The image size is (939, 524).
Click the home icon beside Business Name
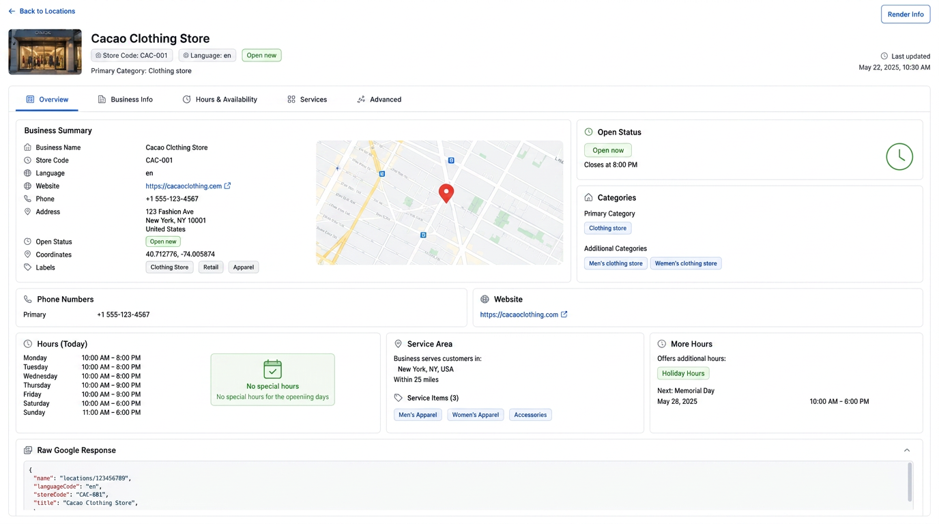coord(27,147)
